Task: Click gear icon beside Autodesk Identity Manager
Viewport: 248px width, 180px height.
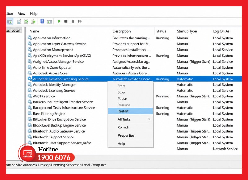Action: pyautogui.click(x=29, y=84)
